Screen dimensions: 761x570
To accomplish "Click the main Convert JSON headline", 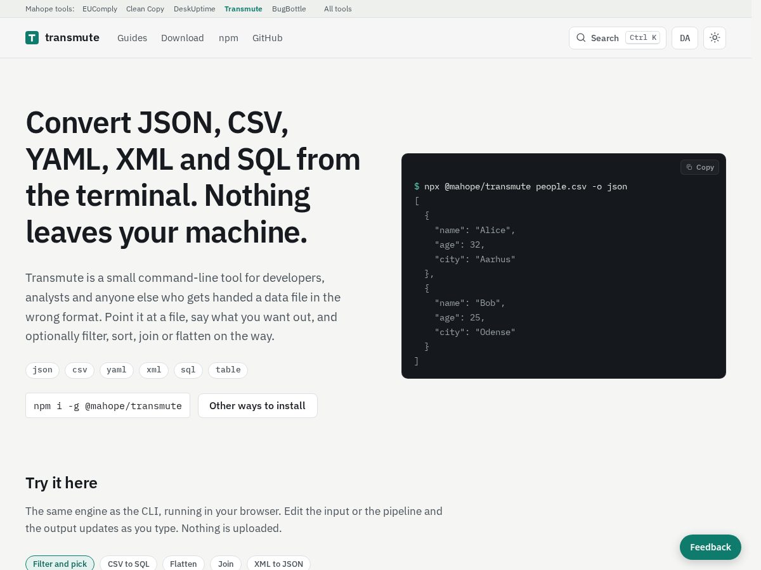I will pyautogui.click(x=193, y=177).
